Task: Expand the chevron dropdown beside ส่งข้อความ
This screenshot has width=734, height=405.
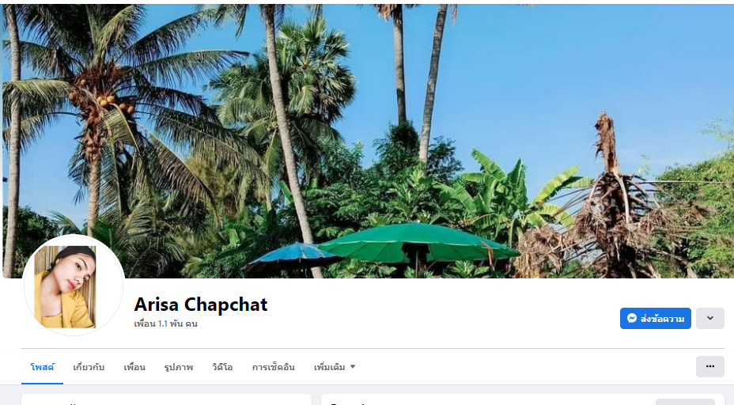Action: (x=709, y=318)
